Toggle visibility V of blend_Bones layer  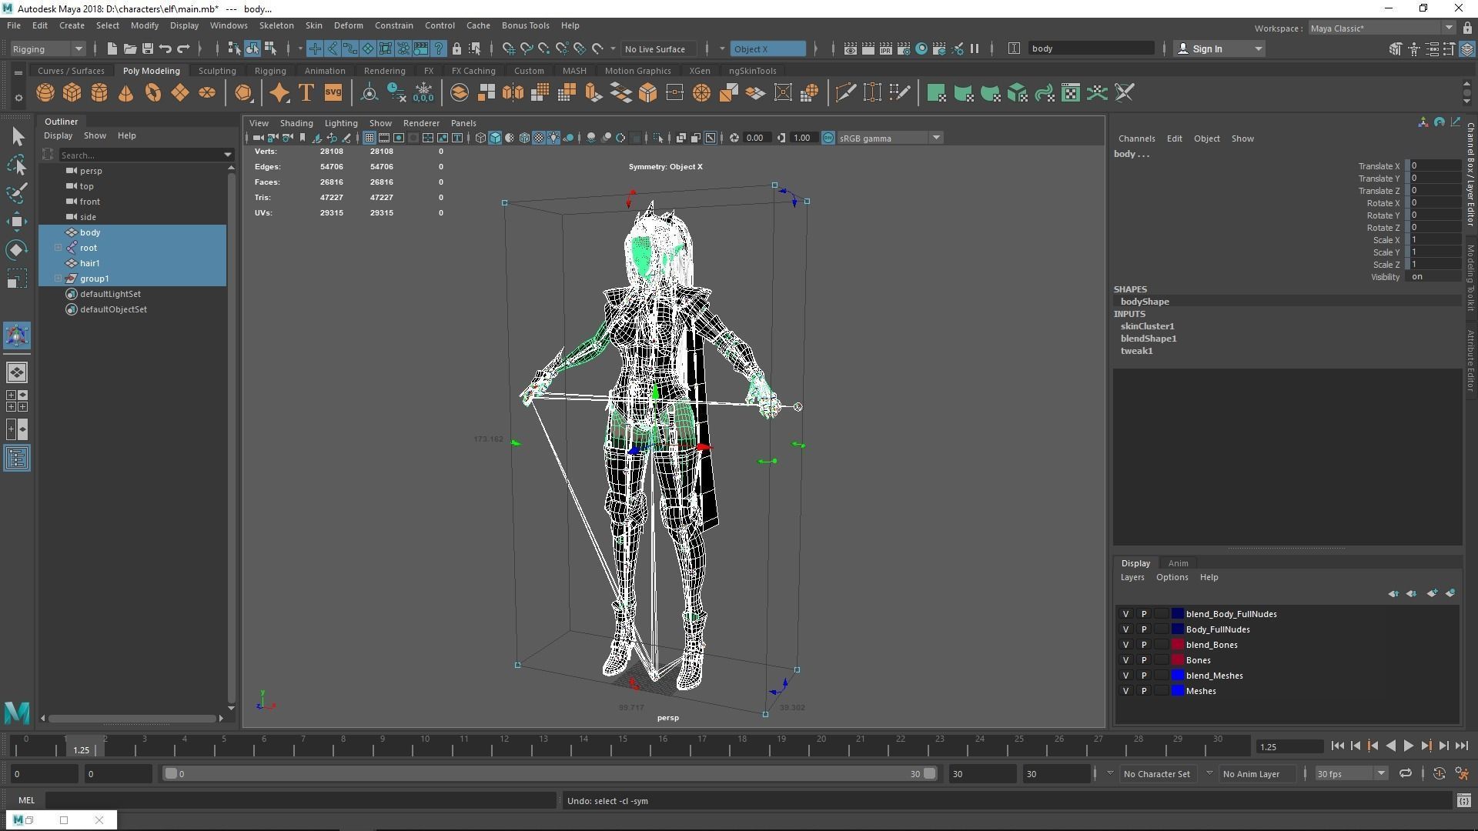point(1125,645)
